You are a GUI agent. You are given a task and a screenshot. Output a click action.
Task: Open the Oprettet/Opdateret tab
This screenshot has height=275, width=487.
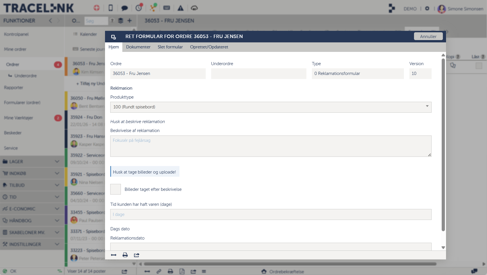coord(209,47)
